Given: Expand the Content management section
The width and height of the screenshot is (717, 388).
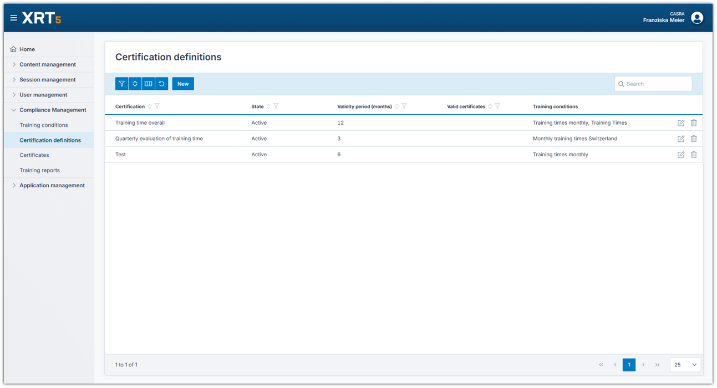Looking at the screenshot, I should pyautogui.click(x=47, y=64).
